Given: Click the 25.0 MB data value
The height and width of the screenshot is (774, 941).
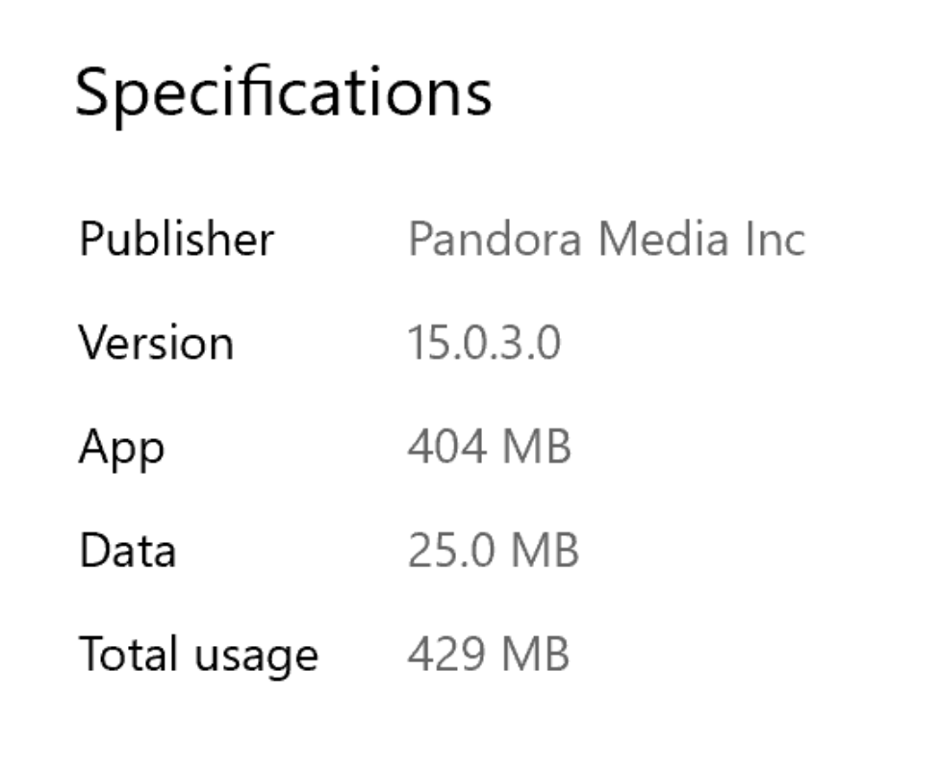Looking at the screenshot, I should (x=493, y=551).
